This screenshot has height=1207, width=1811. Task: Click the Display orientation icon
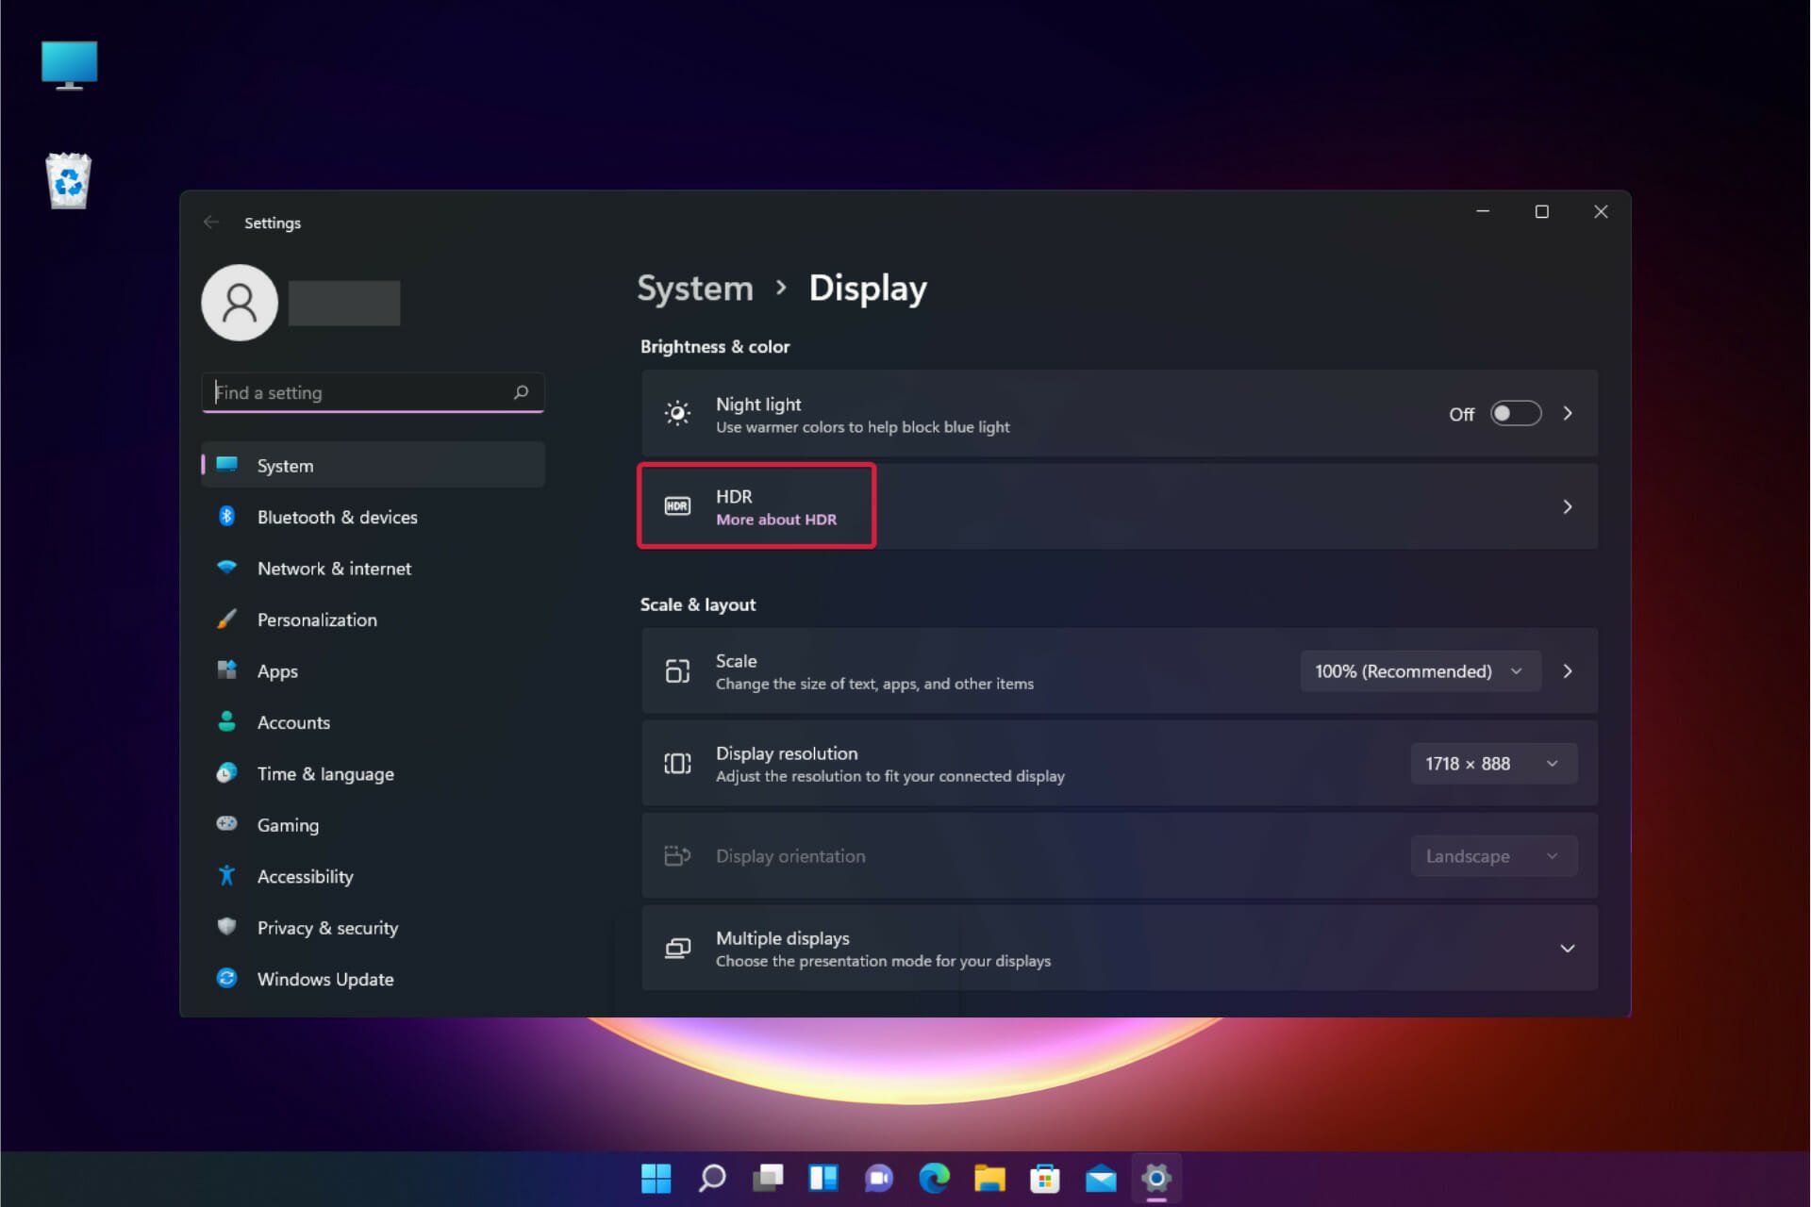[x=676, y=855]
